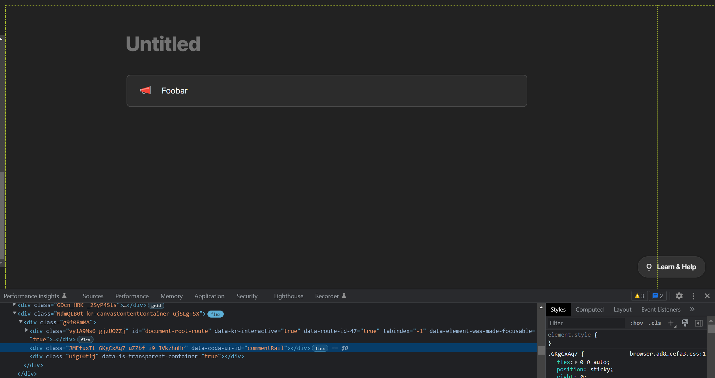The width and height of the screenshot is (715, 378).
Task: Click the red megaphone icon beside Foobar
Action: coord(145,90)
